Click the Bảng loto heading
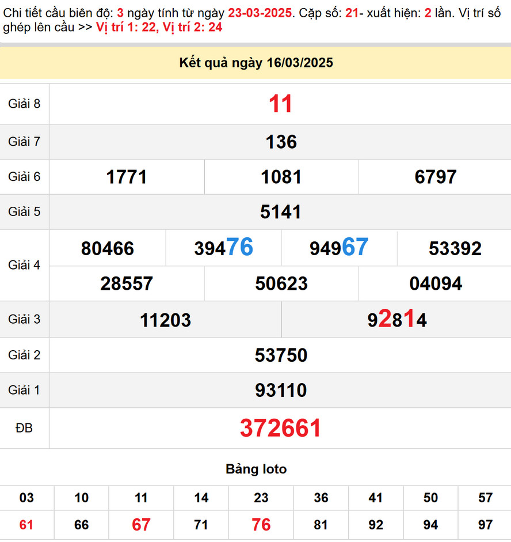This screenshot has width=511, height=542. pos(255,469)
